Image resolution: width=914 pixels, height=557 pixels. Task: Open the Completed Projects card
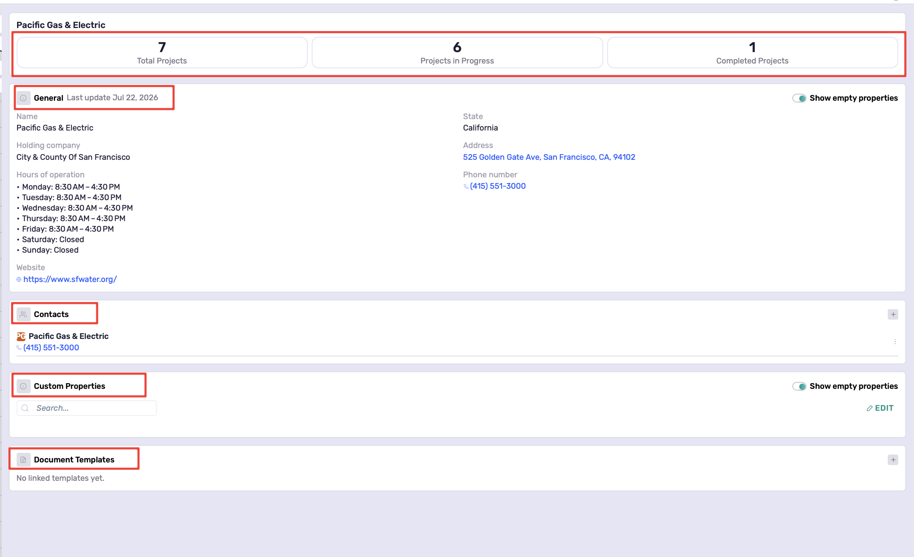pos(752,53)
